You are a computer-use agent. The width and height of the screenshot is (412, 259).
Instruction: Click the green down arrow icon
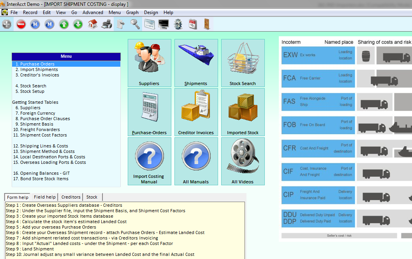(78, 24)
